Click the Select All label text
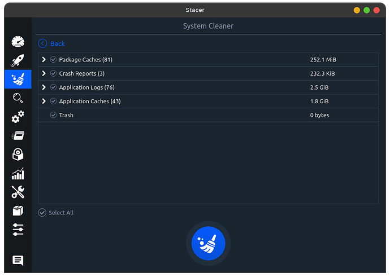 pyautogui.click(x=61, y=213)
